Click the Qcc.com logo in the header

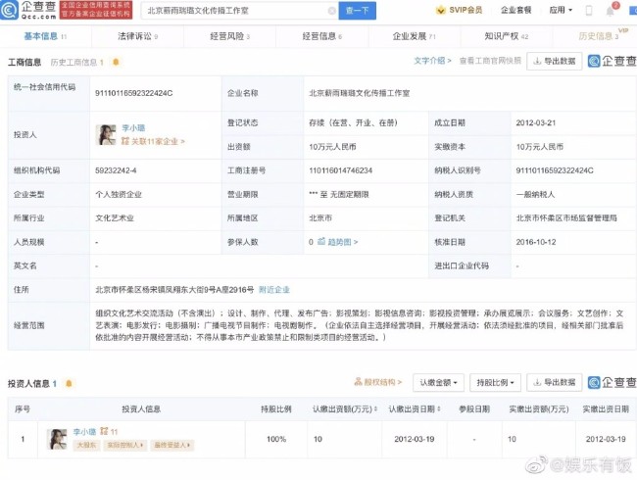[x=28, y=10]
